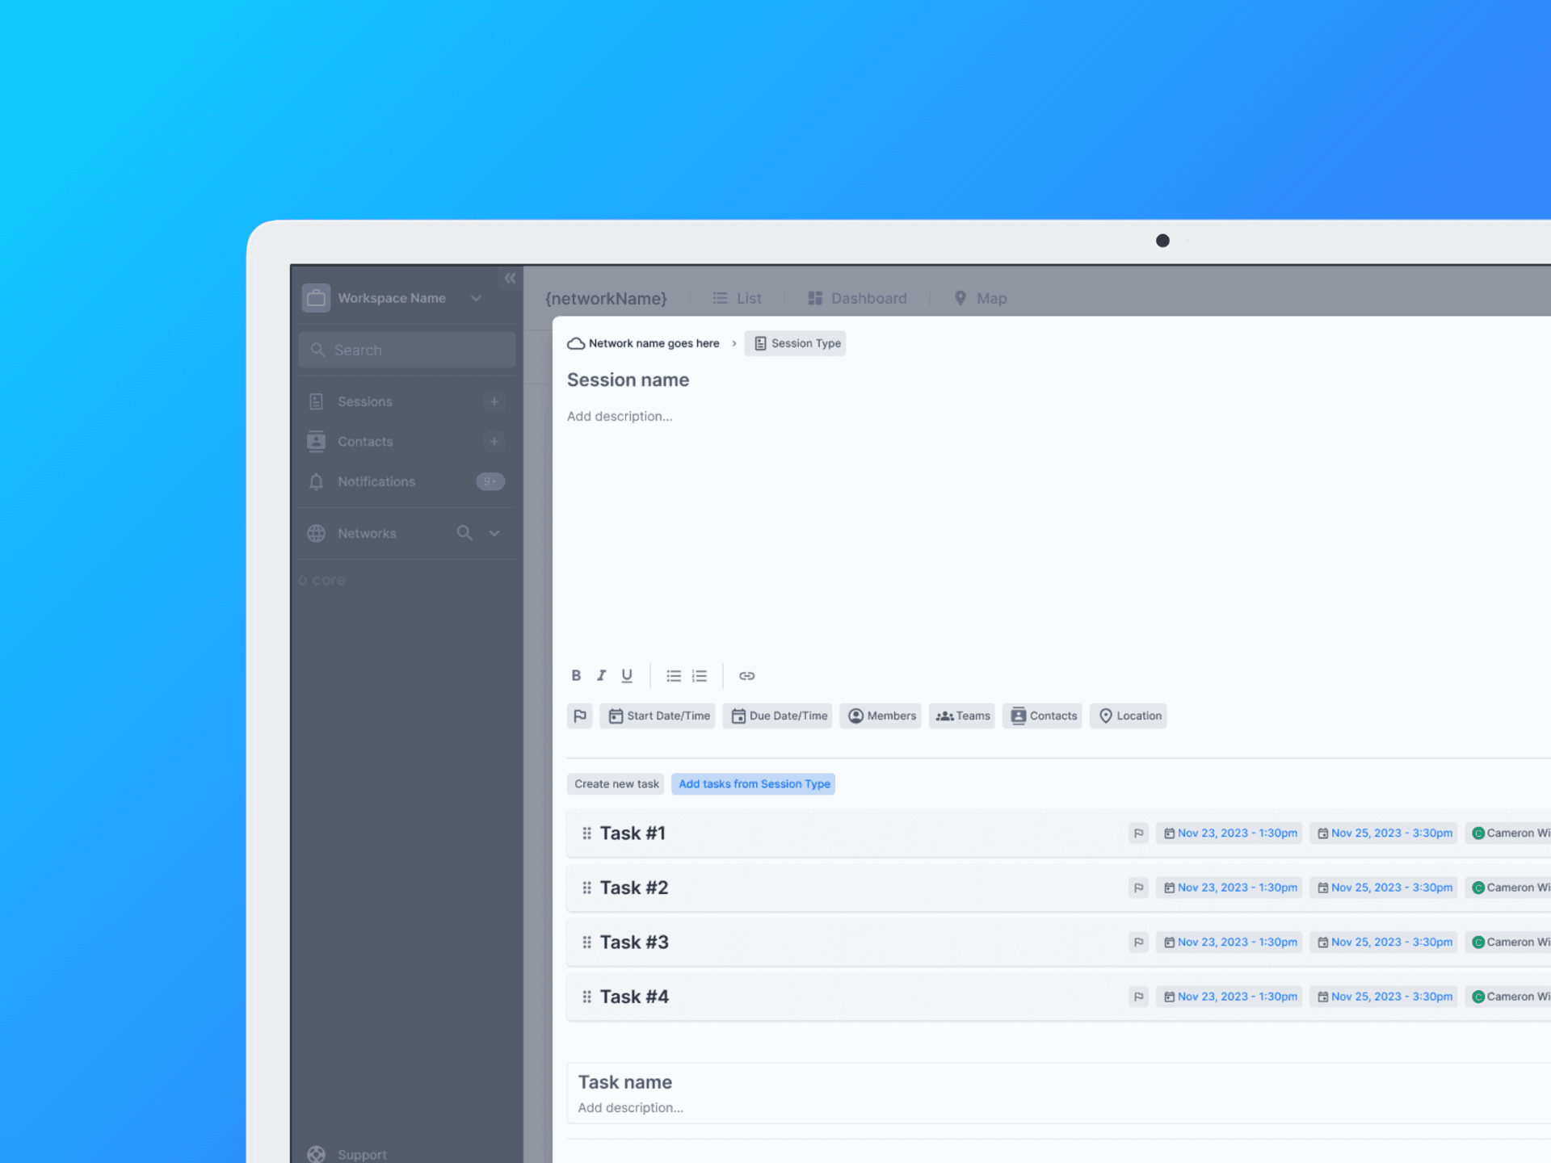
Task: Insert a bulleted list
Action: coord(674,675)
